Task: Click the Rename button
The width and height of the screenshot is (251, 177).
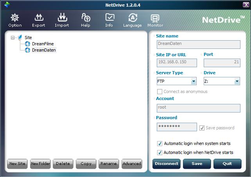Action: pos(109,164)
